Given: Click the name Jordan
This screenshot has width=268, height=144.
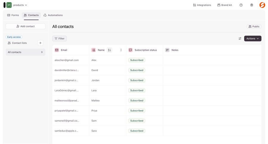Looking at the screenshot, I should (x=95, y=80).
